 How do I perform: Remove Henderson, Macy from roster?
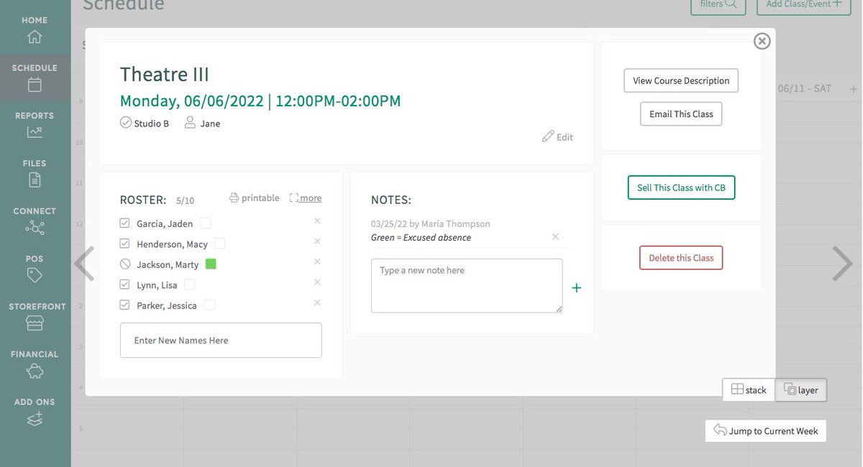317,241
